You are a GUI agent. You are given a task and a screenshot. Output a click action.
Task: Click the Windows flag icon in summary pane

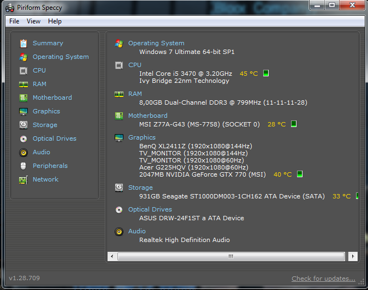(x=119, y=43)
